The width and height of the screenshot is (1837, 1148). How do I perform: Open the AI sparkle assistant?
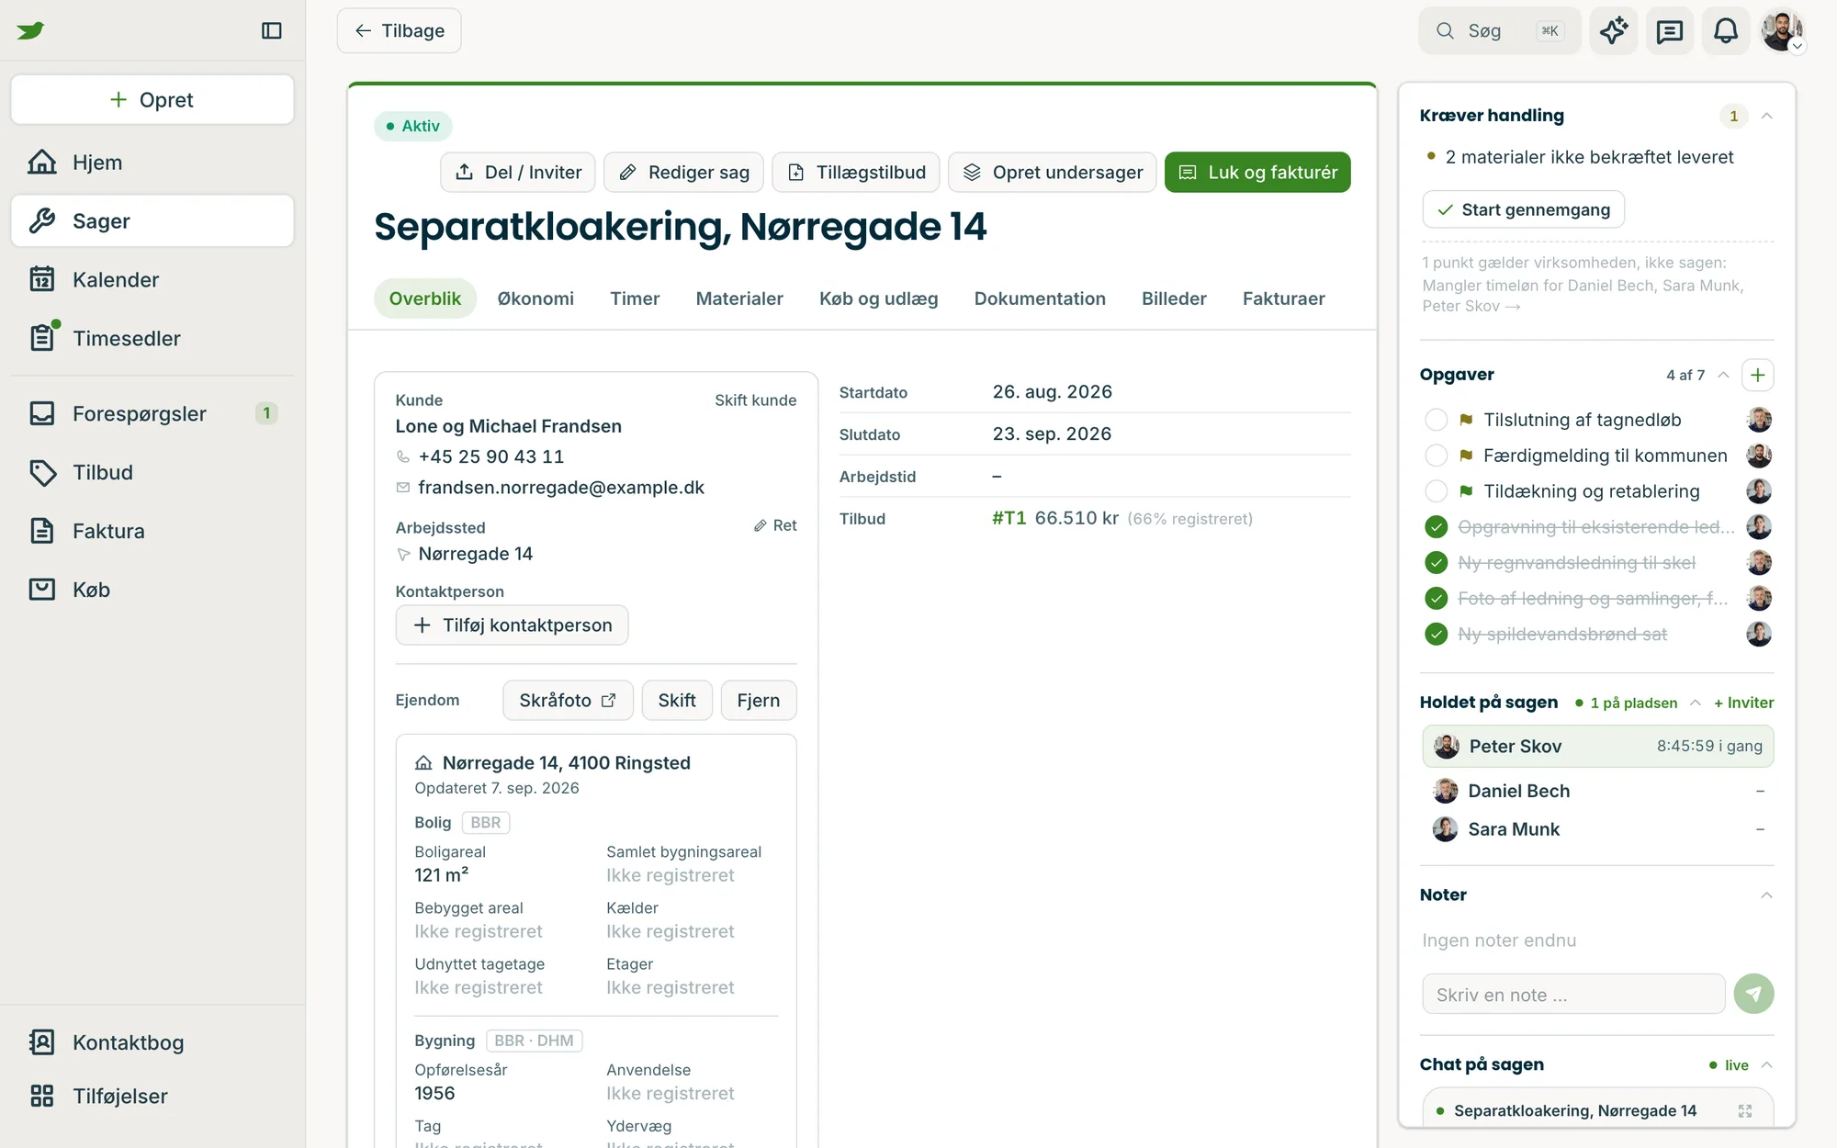point(1614,30)
